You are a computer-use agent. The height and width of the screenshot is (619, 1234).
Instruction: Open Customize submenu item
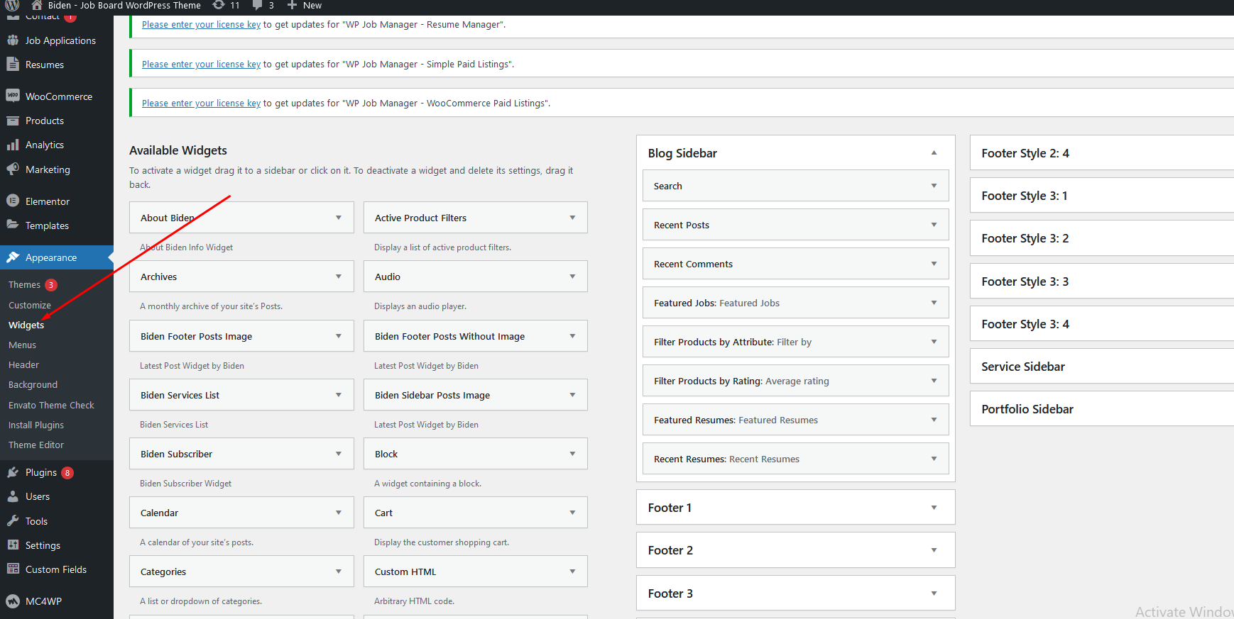click(30, 305)
